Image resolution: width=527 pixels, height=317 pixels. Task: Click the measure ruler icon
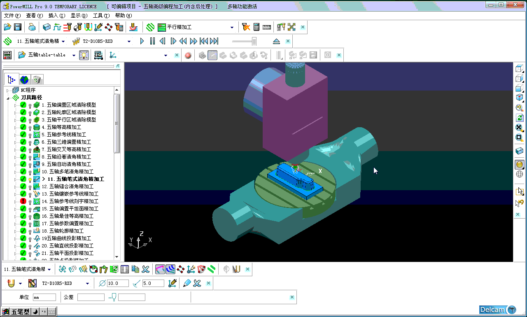click(x=267, y=27)
